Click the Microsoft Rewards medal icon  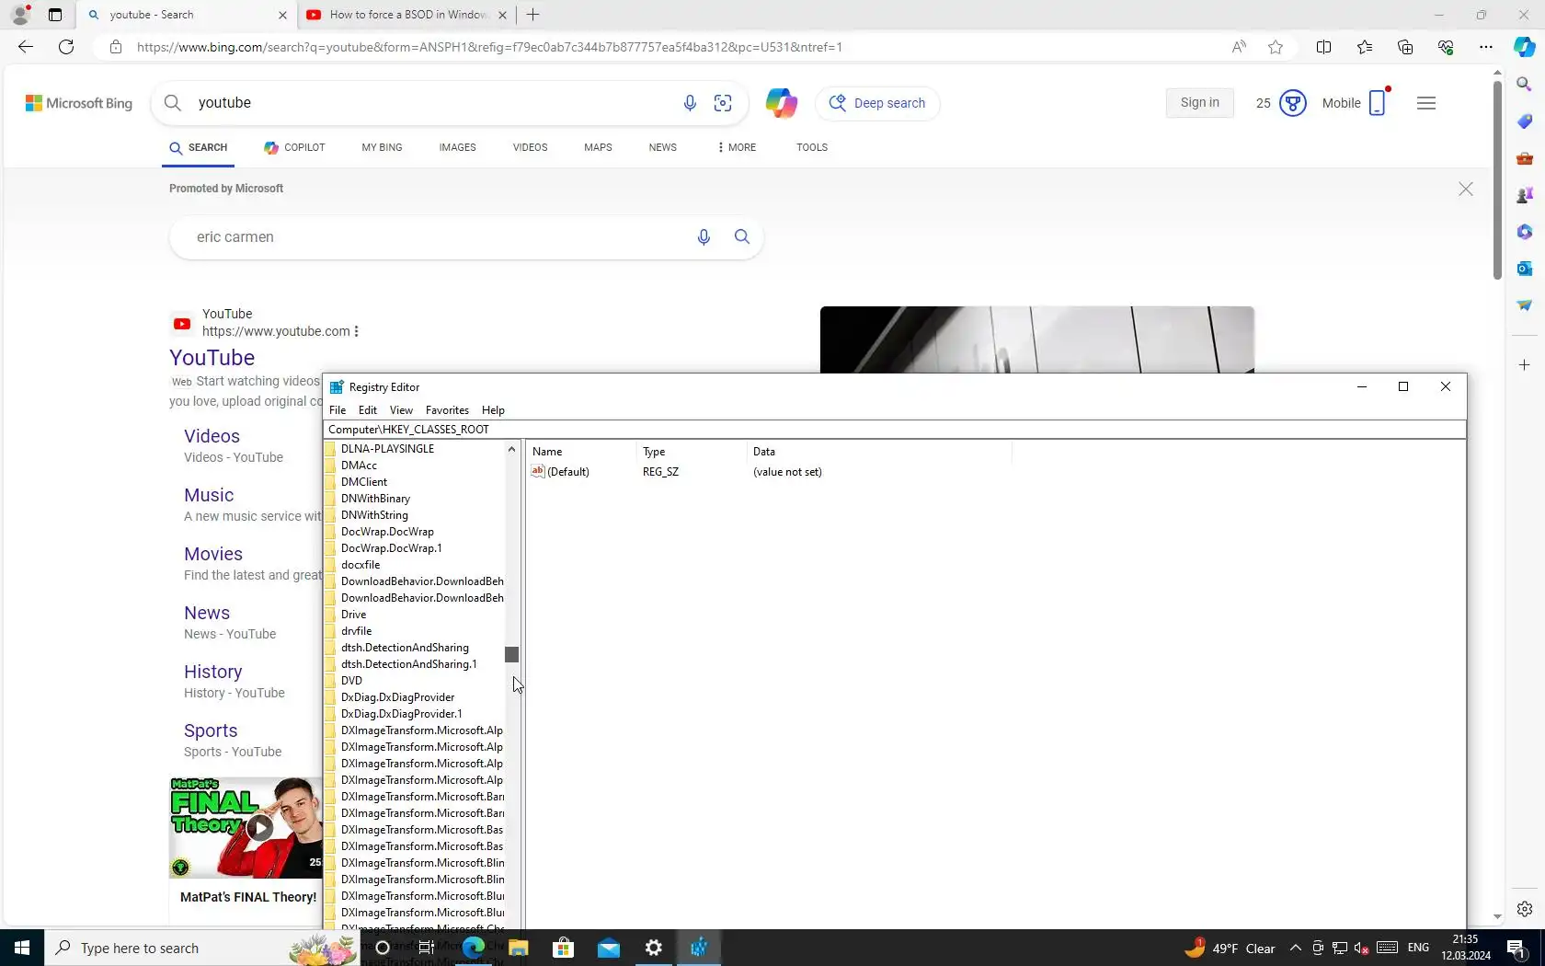[x=1293, y=103]
